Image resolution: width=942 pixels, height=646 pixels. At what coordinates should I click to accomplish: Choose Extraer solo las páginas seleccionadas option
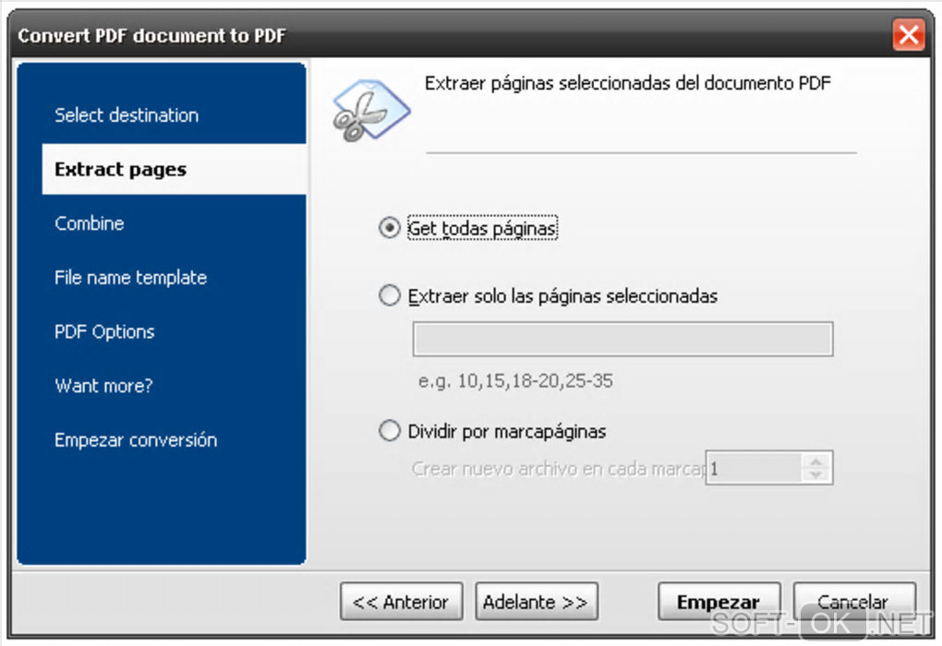390,296
